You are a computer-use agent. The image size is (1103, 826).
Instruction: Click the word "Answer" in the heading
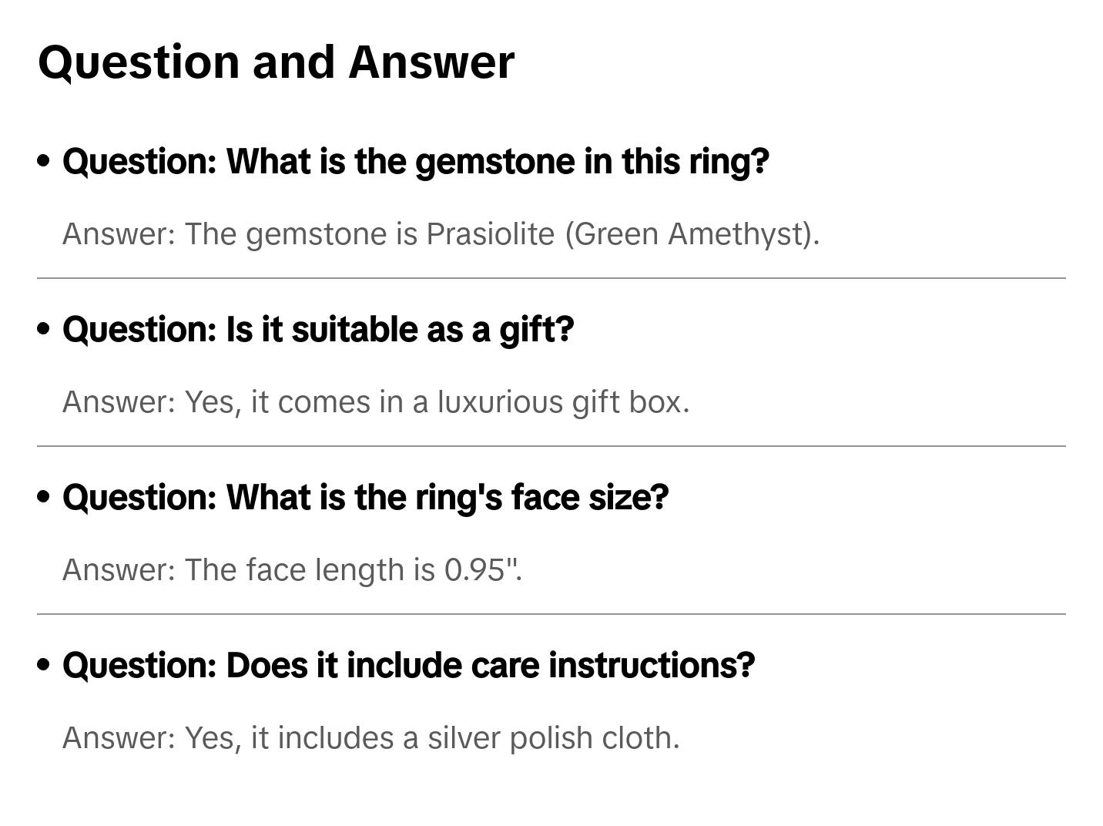431,62
